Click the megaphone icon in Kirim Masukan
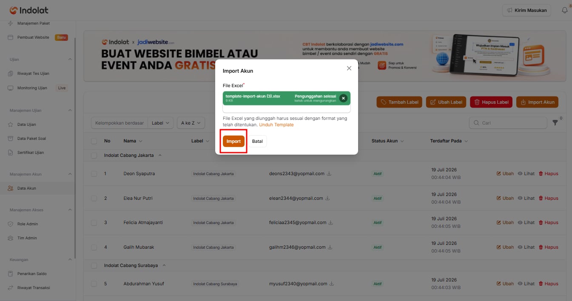This screenshot has width=572, height=301. pyautogui.click(x=509, y=10)
